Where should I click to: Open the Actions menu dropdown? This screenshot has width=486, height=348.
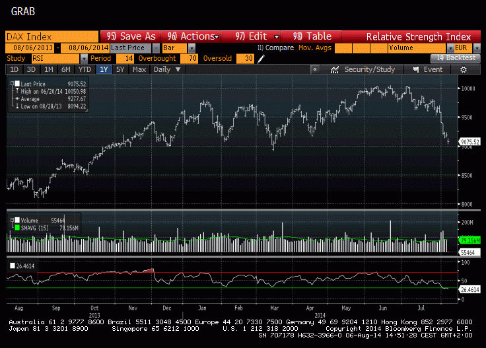point(217,36)
